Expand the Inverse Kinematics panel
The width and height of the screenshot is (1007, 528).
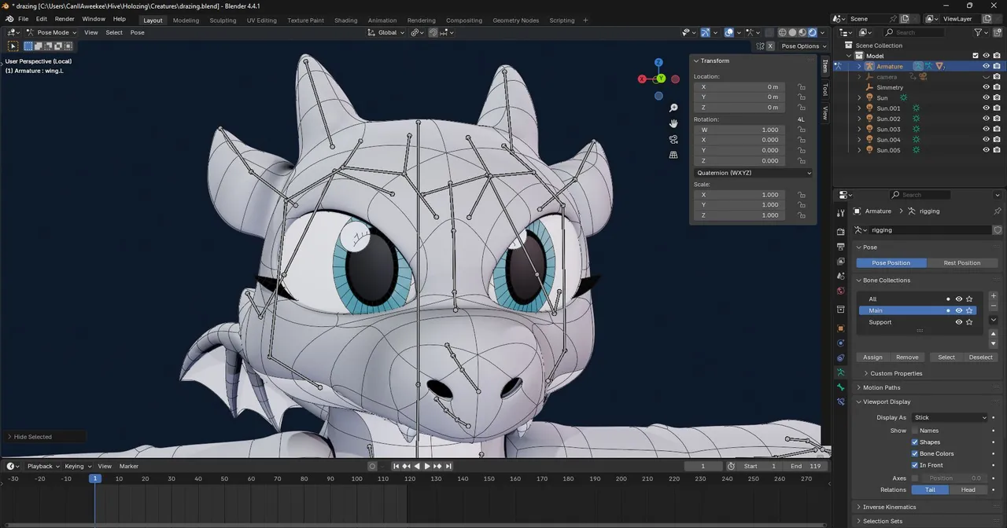889,507
